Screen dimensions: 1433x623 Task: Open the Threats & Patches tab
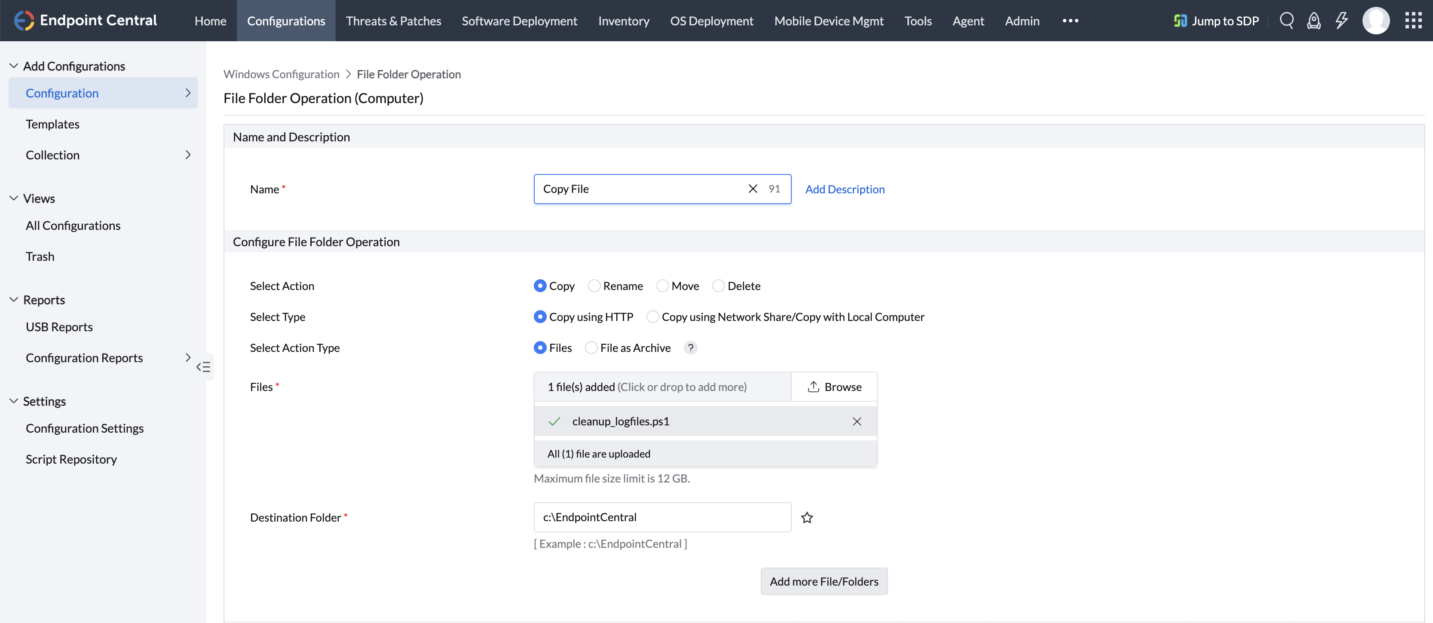[393, 21]
